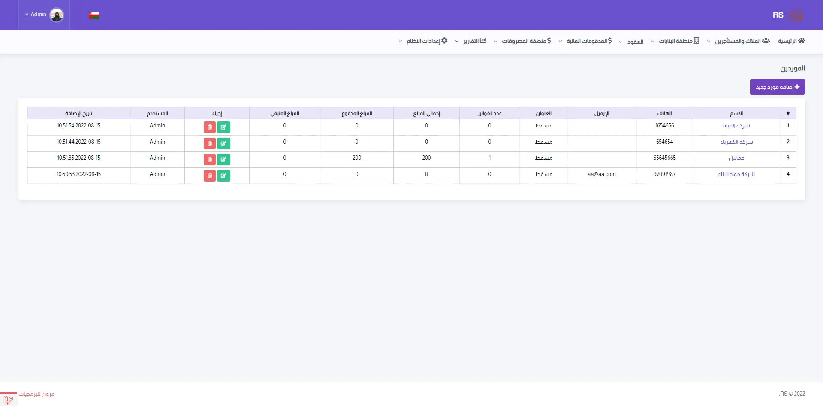
Task: Click the green edit icon for شركة المياه
Action: [x=223, y=127]
